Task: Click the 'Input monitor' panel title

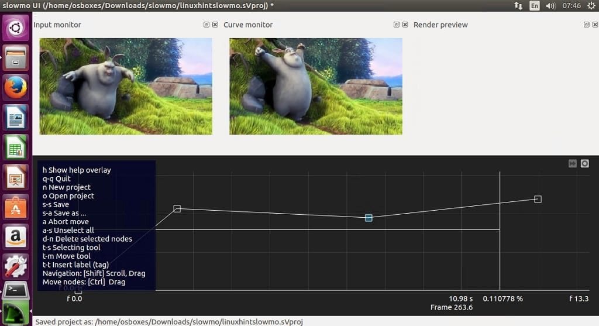Action: 57,25
